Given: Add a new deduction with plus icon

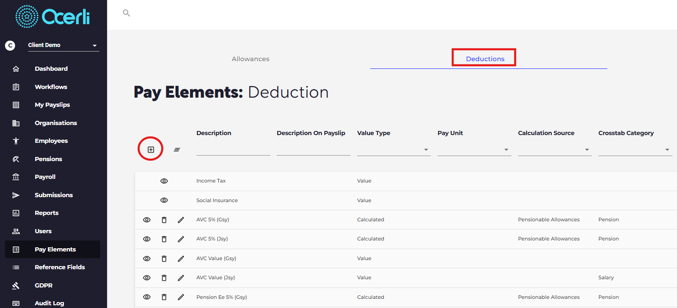Looking at the screenshot, I should pyautogui.click(x=151, y=149).
